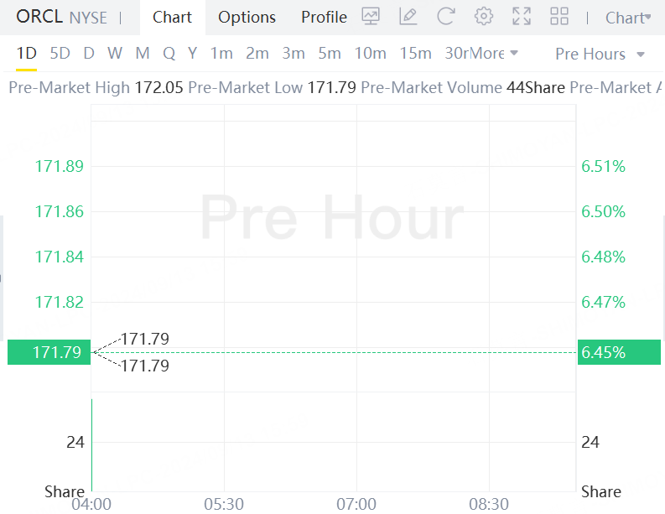This screenshot has height=514, width=665.
Task: Expand the More timeframes dropdown
Action: [x=495, y=54]
